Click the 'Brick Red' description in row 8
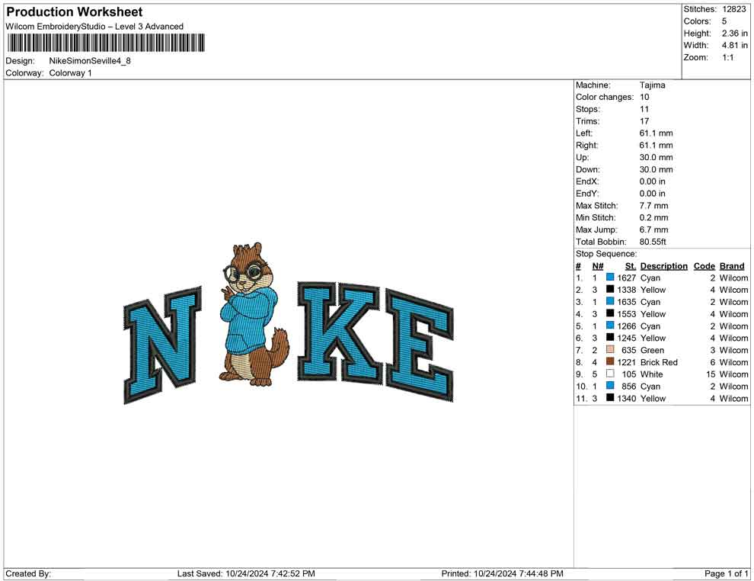The image size is (754, 581). coord(659,362)
